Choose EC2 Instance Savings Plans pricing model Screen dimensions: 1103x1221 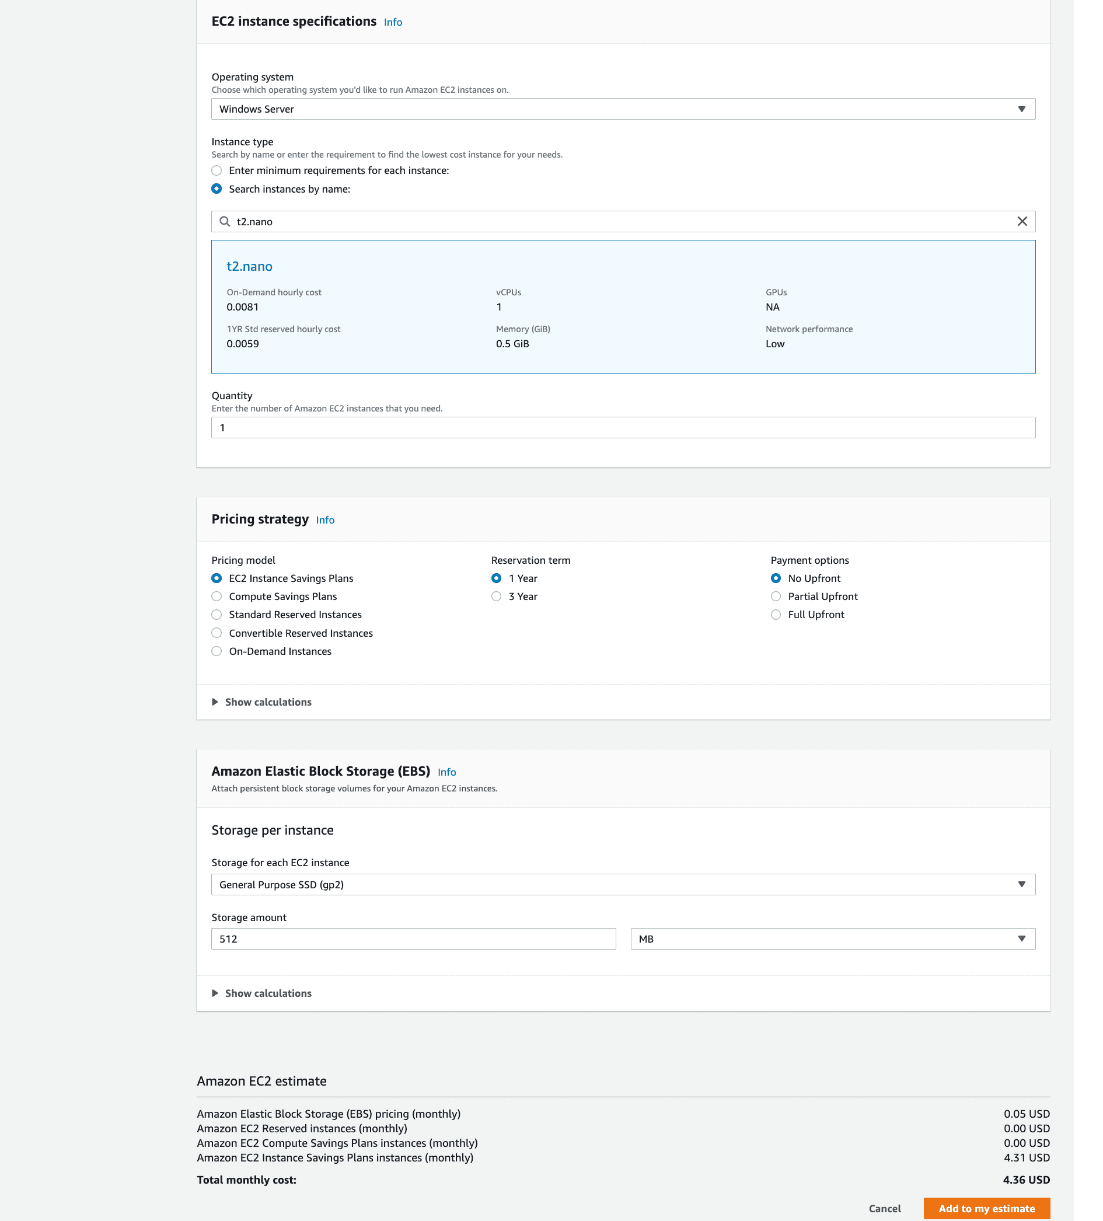217,578
